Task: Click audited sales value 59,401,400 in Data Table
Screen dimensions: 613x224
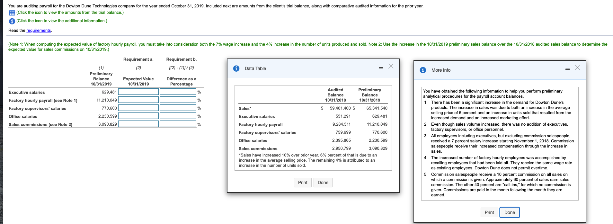Action: (340, 108)
